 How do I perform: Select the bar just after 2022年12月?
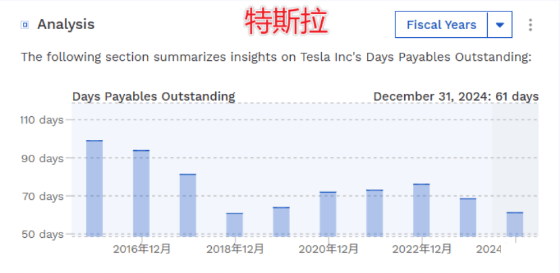tap(468, 218)
